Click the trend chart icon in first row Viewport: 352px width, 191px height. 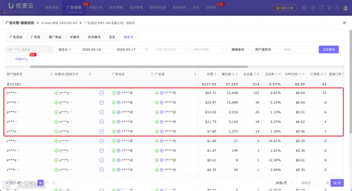point(102,93)
